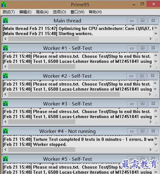160x174 pixels.
Task: Click 'Please read stress.txt' line in Worker #2
Action: [x=77, y=84]
